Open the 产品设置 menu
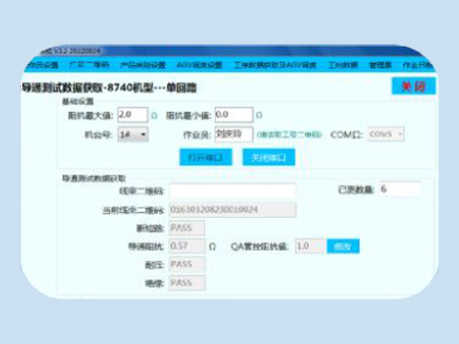This screenshot has width=459, height=344. 42,65
